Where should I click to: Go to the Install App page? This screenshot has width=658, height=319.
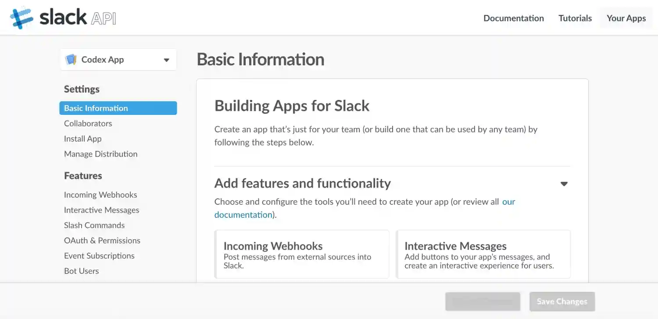[x=83, y=139]
